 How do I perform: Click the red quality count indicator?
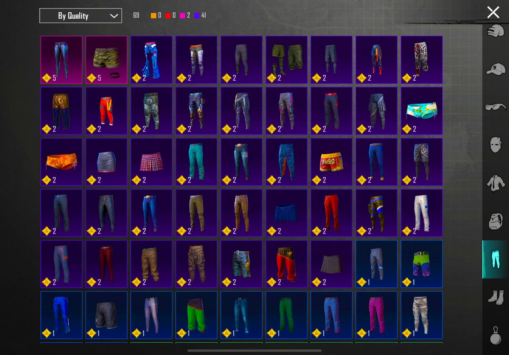pos(170,15)
